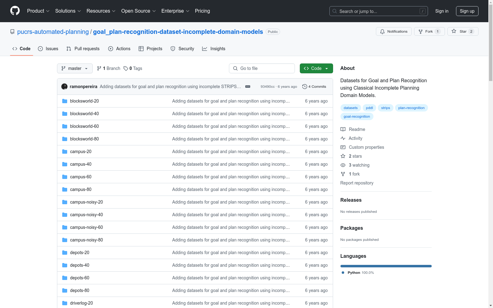493x308 pixels.
Task: Open the blocksworld-20 folder icon
Action: point(65,101)
